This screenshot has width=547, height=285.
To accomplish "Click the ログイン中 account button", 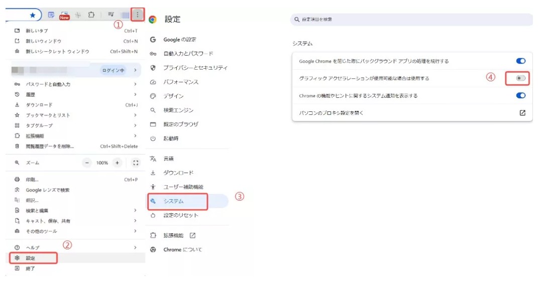I will pyautogui.click(x=113, y=70).
